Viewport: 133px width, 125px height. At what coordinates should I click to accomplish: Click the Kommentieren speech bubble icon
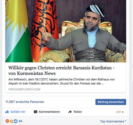36,112
